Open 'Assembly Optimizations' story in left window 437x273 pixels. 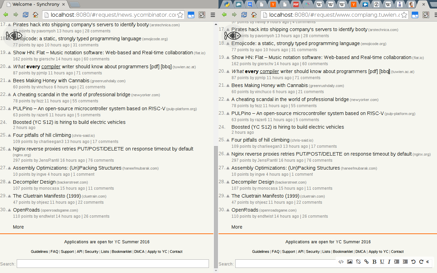click(x=67, y=168)
